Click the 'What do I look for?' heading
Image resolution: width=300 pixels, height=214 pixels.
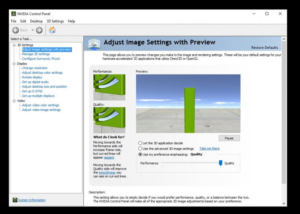point(109,137)
